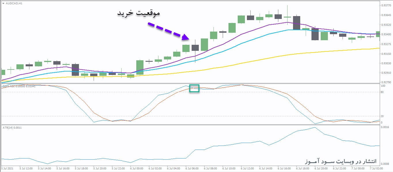Select the 6 Jul 20:00 time label
The image size is (393, 172).
[321, 168]
